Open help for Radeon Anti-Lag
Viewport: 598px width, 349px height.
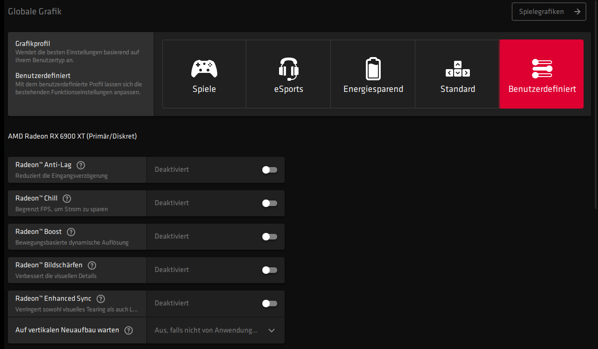[81, 165]
